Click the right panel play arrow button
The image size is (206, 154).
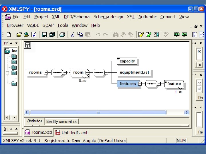(x=200, y=65)
